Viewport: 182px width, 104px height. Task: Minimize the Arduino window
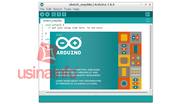coord(141,4)
